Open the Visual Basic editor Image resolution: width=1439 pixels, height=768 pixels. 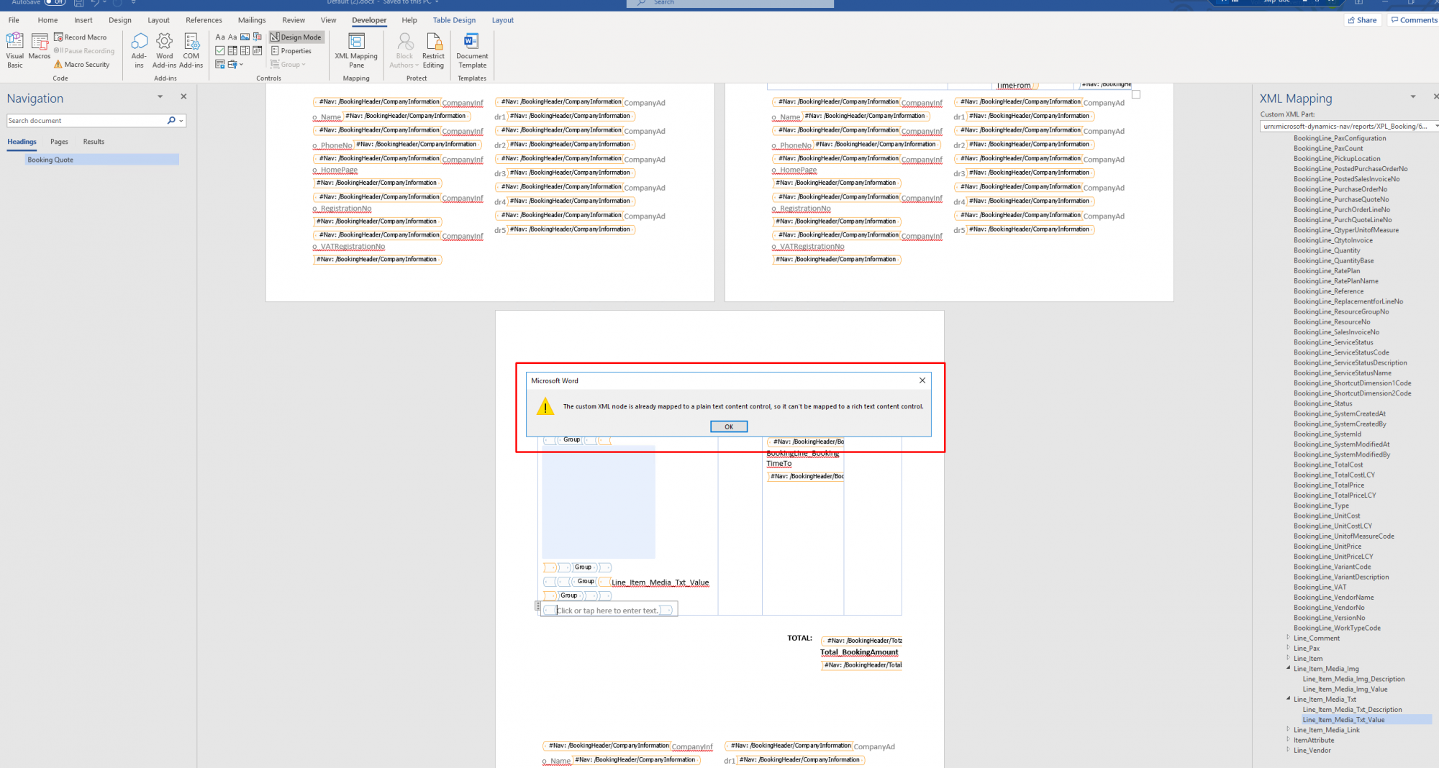(x=14, y=50)
